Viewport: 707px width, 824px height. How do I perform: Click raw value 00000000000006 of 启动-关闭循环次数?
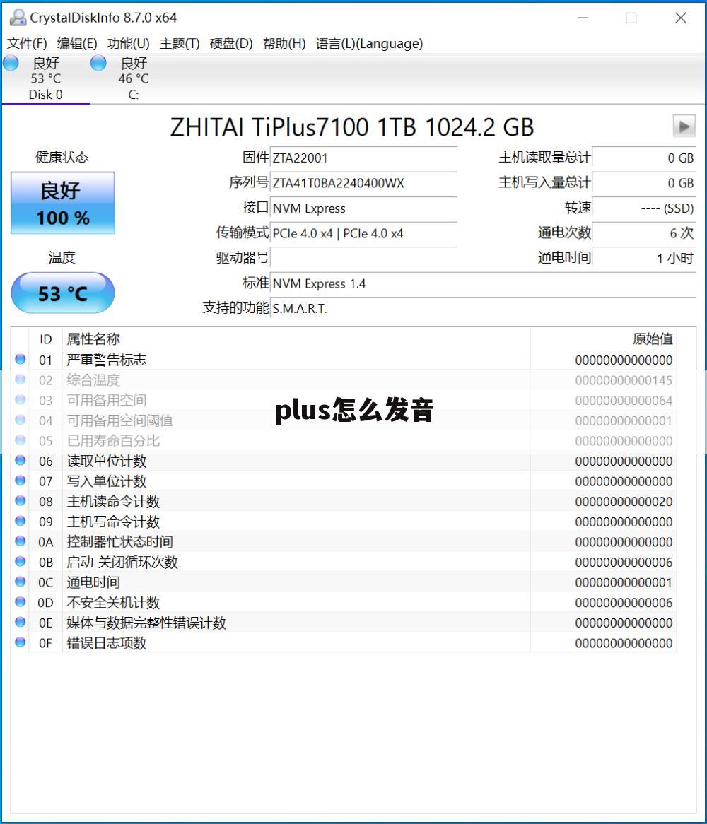[x=624, y=563]
